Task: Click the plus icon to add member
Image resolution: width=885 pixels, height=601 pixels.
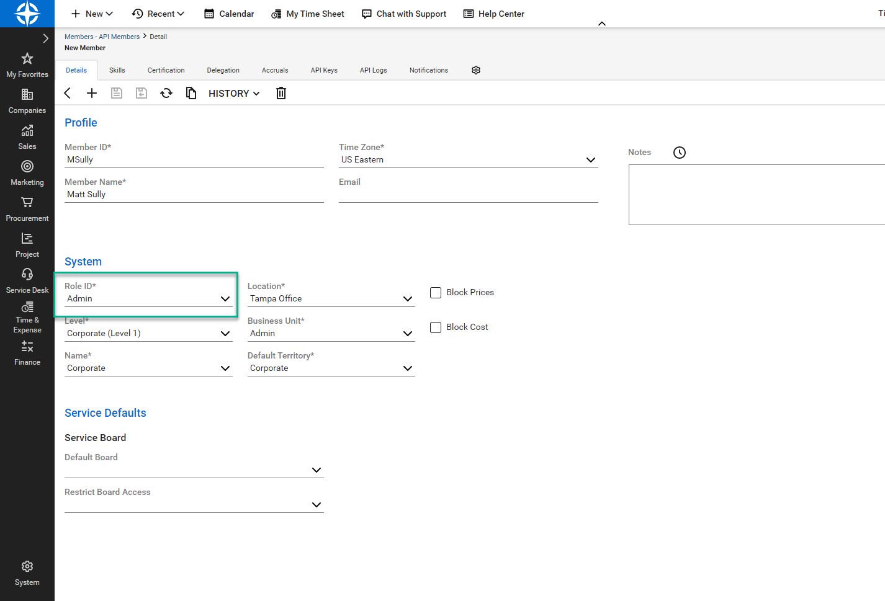Action: pyautogui.click(x=92, y=93)
